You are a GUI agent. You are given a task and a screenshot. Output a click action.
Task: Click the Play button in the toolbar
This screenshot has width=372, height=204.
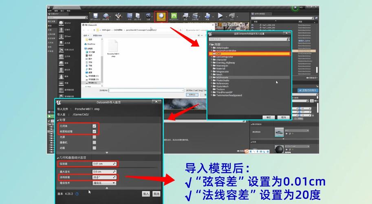[x=220, y=16]
